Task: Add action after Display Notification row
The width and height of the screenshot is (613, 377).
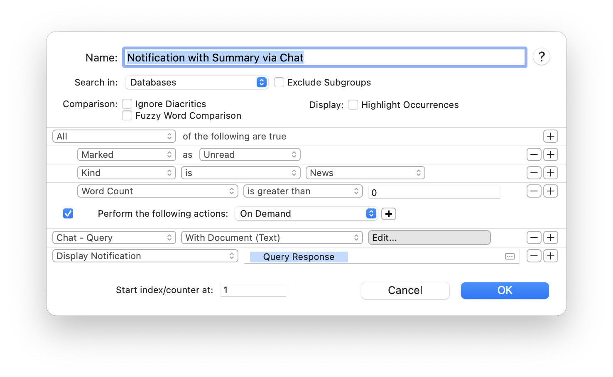Action: tap(550, 256)
